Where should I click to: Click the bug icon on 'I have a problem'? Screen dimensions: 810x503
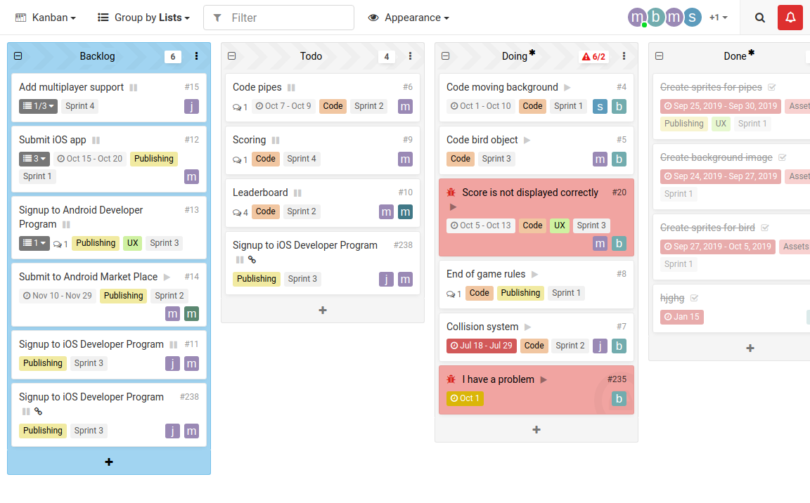[x=452, y=379]
